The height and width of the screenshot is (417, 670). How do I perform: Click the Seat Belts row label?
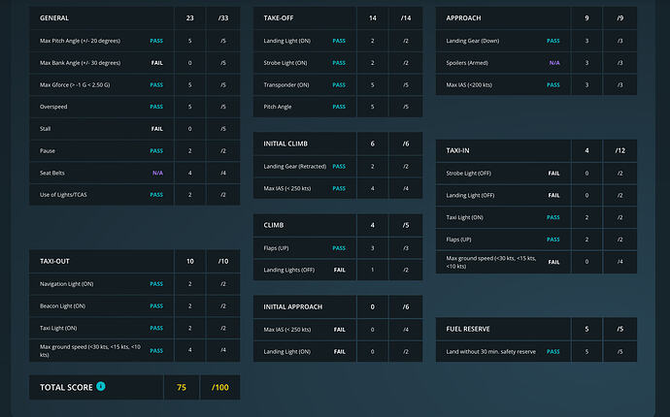pyautogui.click(x=52, y=173)
